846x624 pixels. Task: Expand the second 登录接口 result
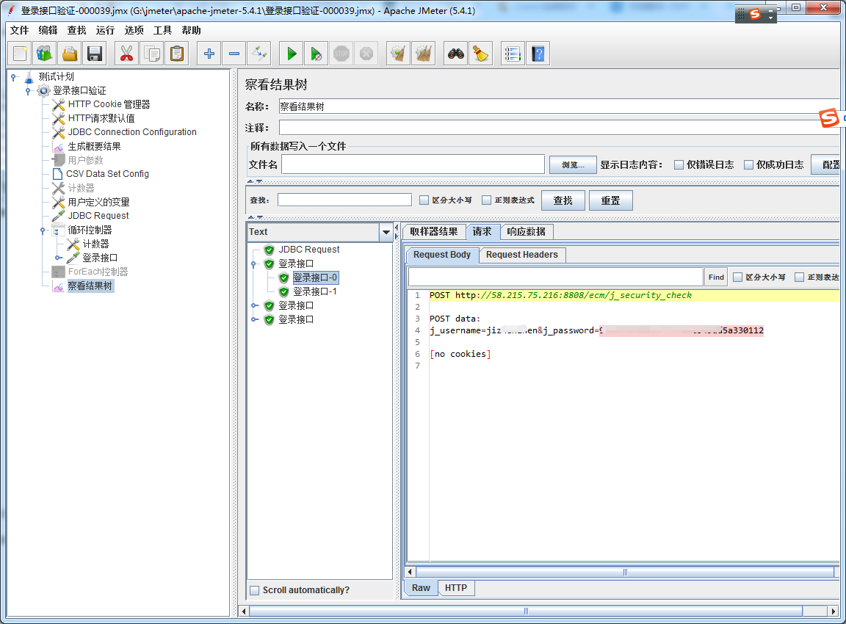[x=255, y=306]
